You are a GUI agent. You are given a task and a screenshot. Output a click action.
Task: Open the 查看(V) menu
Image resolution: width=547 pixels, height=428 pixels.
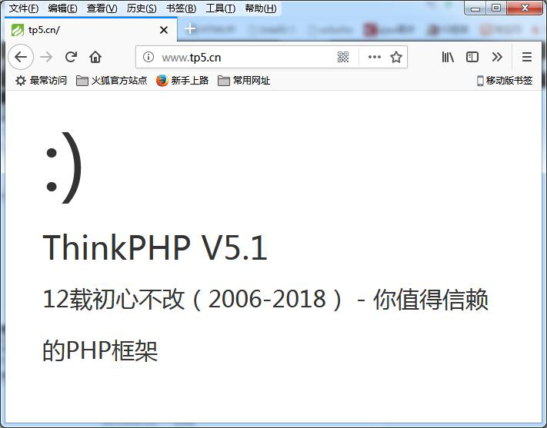pos(102,8)
